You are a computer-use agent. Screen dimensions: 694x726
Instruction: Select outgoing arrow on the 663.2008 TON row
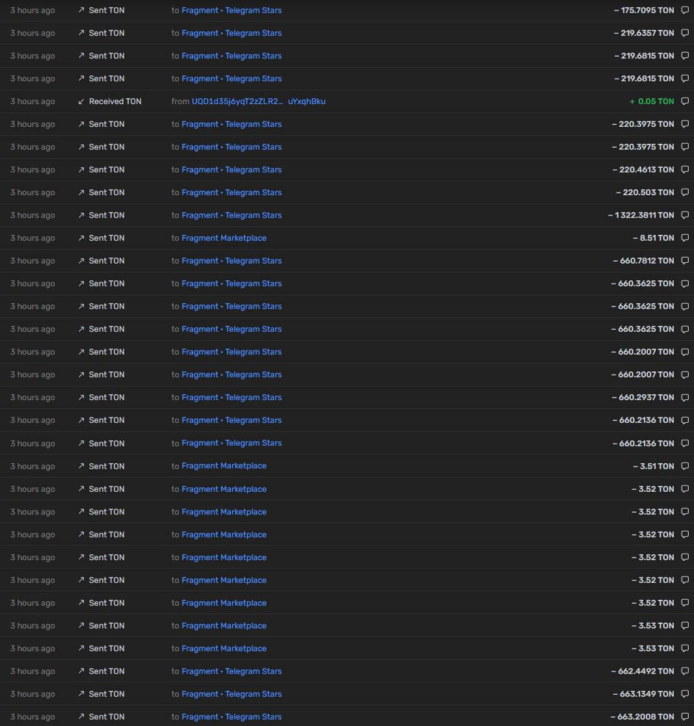(x=81, y=716)
